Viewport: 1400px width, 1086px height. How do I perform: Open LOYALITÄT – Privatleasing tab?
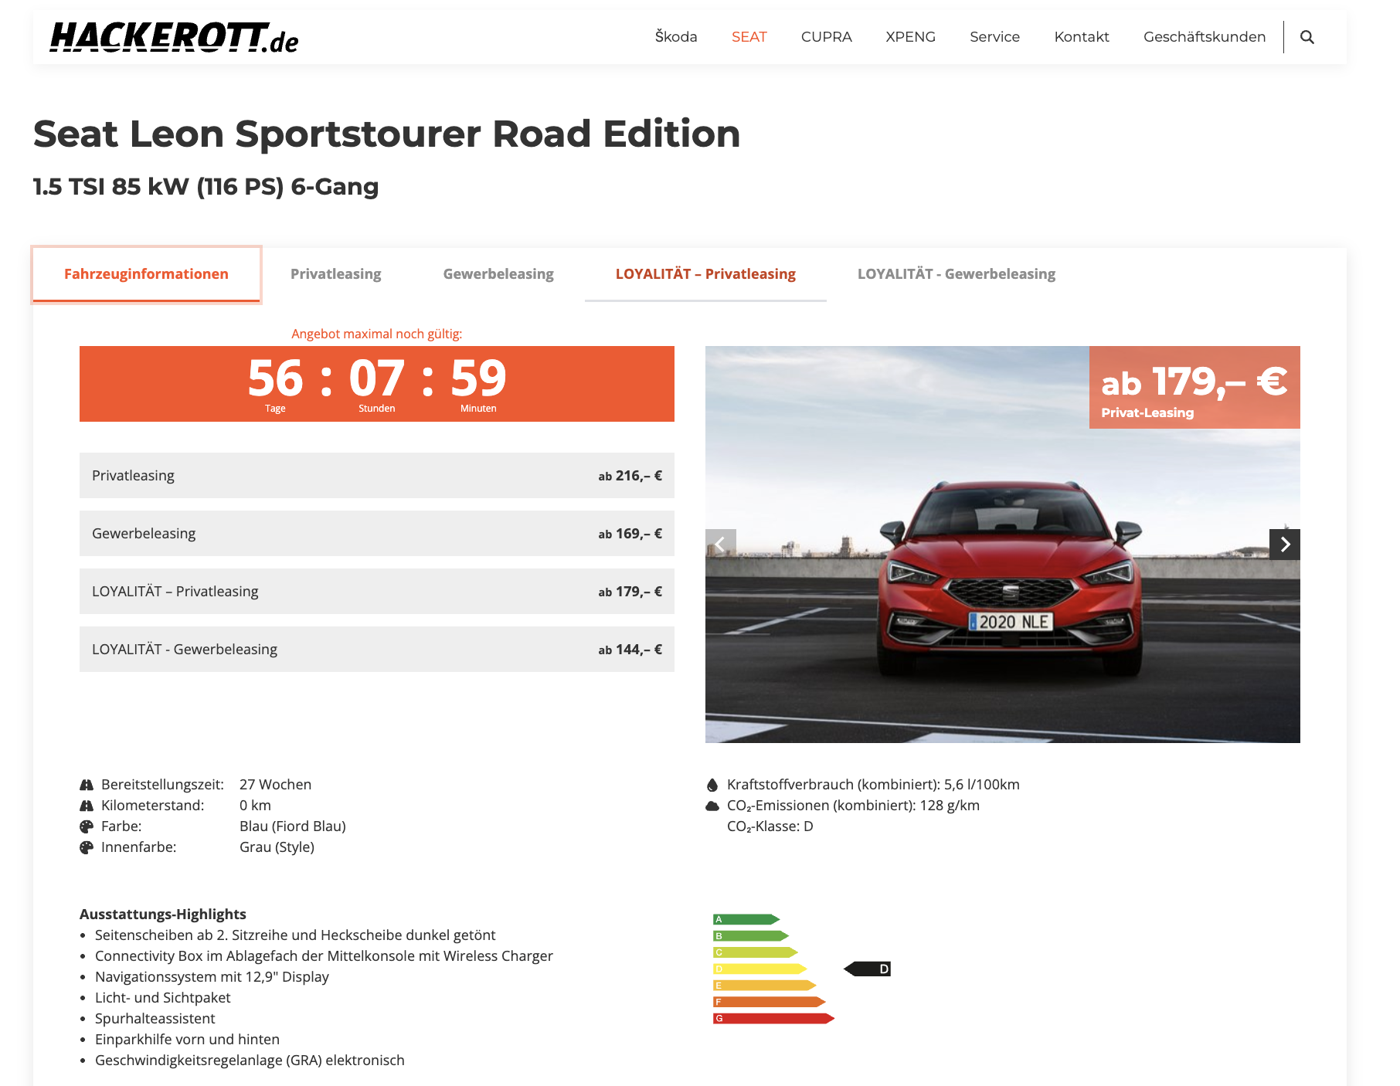pyautogui.click(x=705, y=274)
